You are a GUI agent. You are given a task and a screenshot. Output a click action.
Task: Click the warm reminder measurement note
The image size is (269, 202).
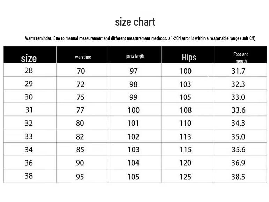pyautogui.click(x=140, y=38)
